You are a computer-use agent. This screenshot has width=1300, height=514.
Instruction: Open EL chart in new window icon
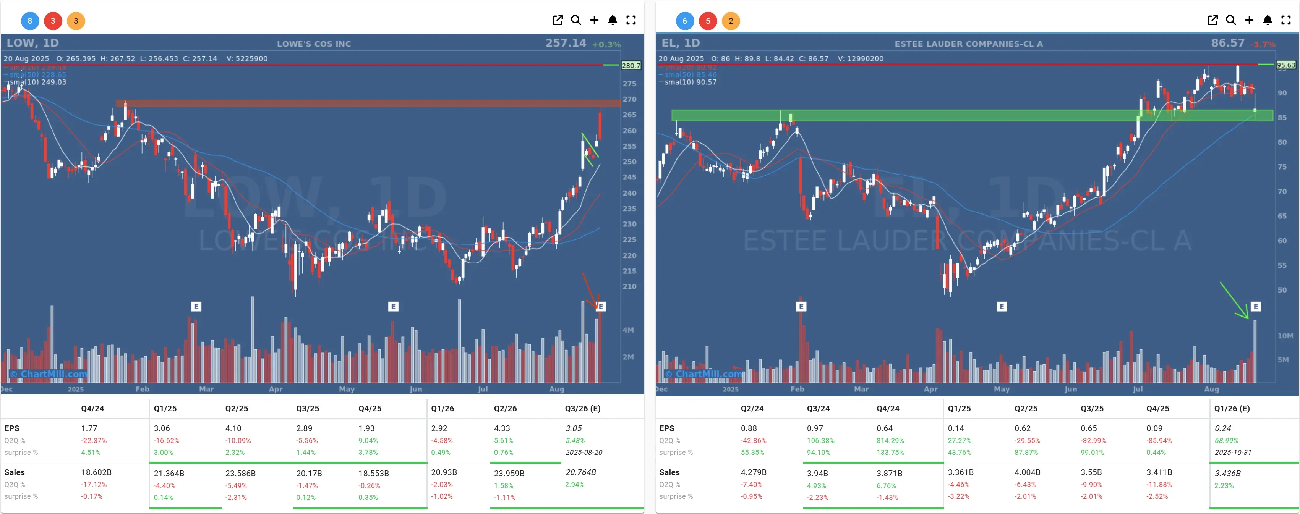tap(1212, 20)
